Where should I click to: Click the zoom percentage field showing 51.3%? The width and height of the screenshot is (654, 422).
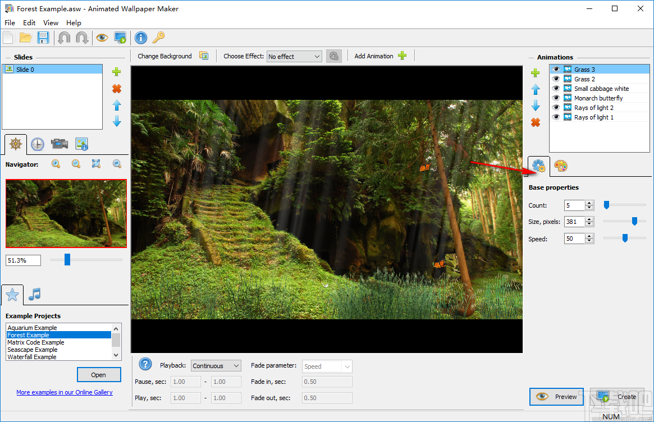tap(24, 260)
